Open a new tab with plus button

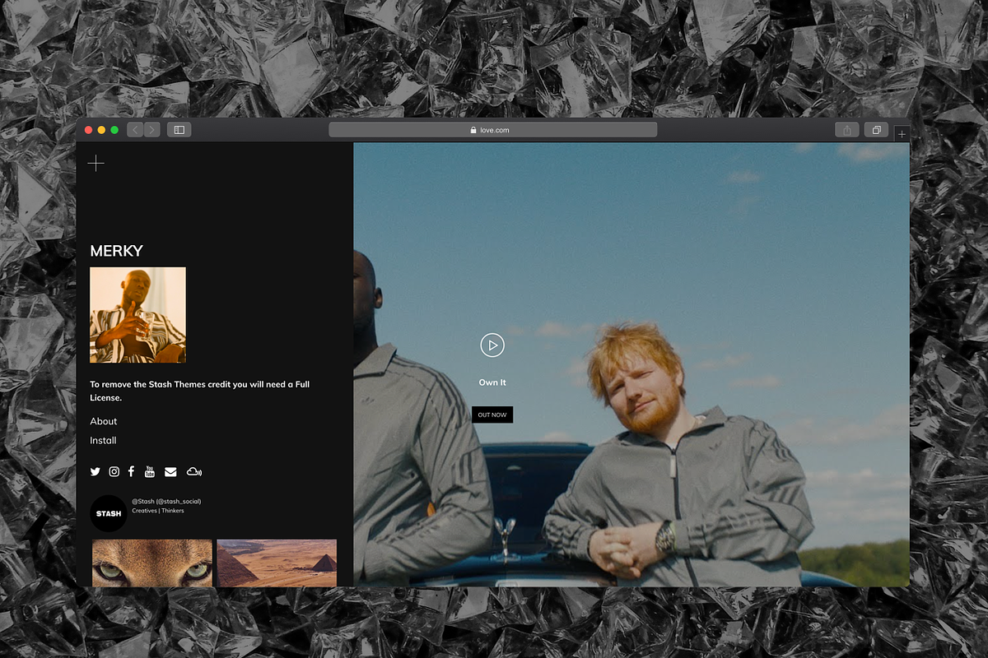click(x=902, y=133)
